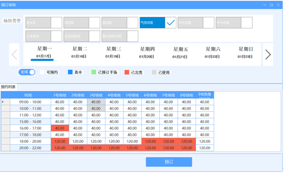Select 4号场地 slot at 11:00 - 12:00
284x173 pixels.
(114, 115)
